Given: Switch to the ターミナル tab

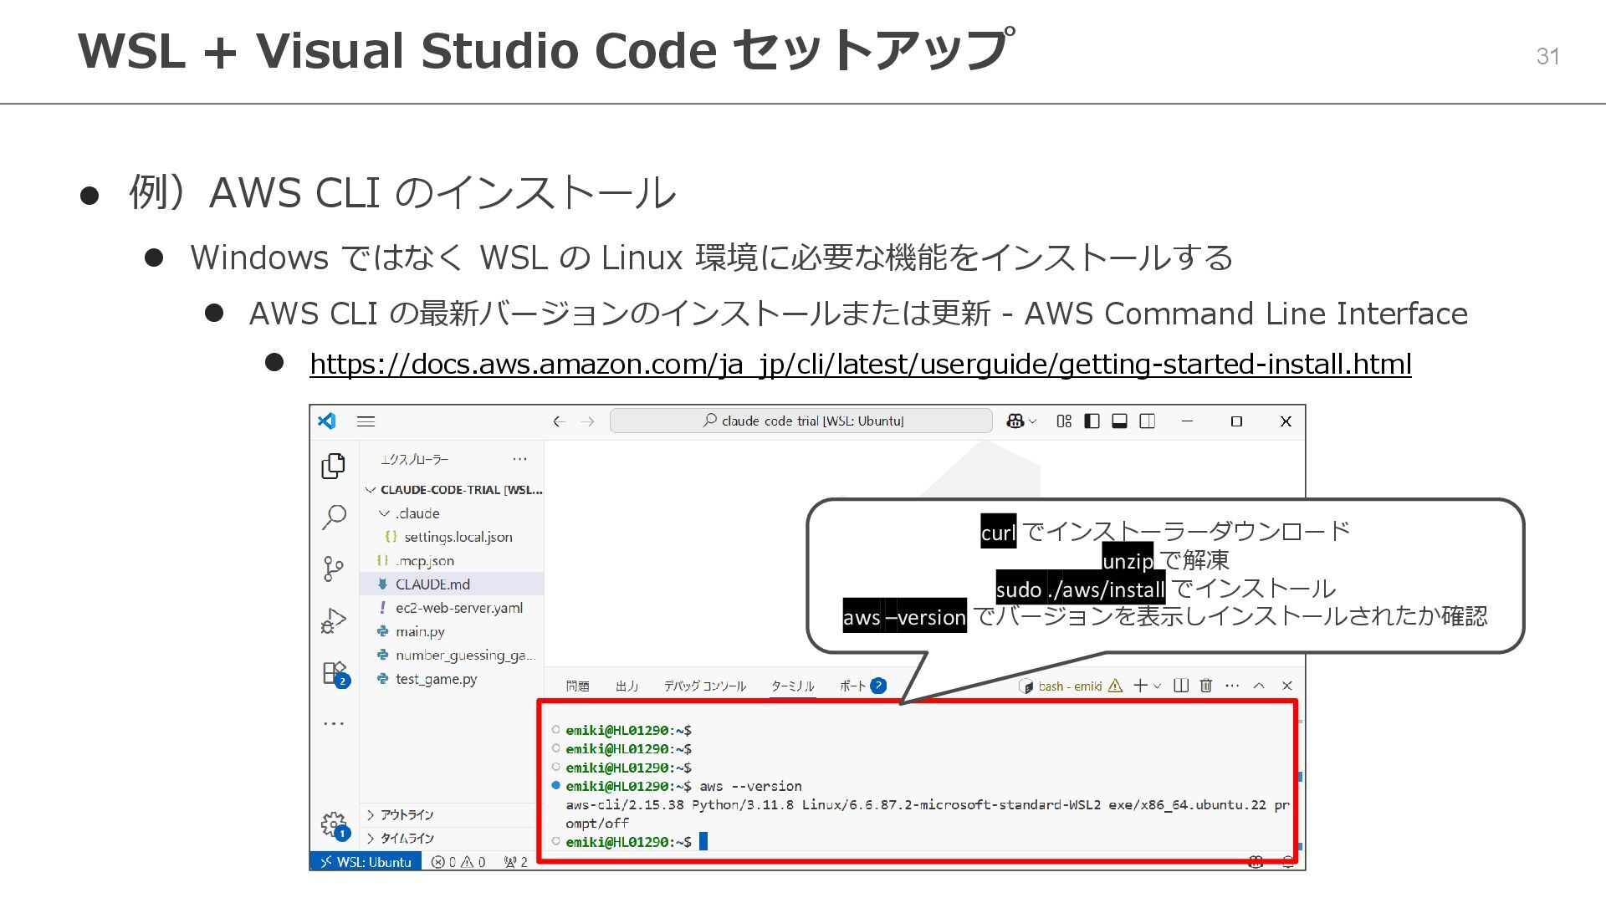Looking at the screenshot, I should (x=793, y=686).
